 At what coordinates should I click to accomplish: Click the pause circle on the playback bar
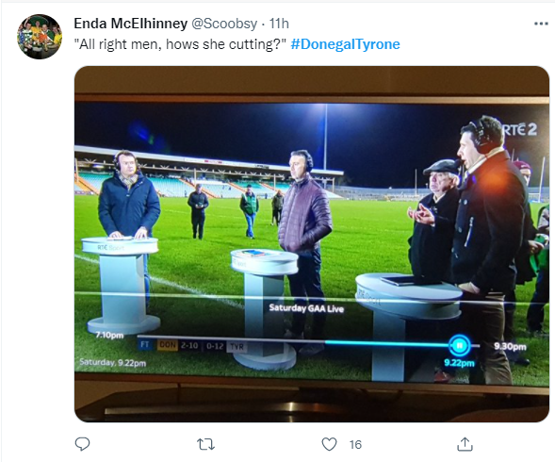click(459, 345)
